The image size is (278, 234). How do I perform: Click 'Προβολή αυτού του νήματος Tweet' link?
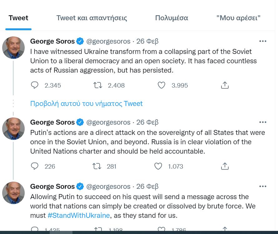tap(86, 103)
